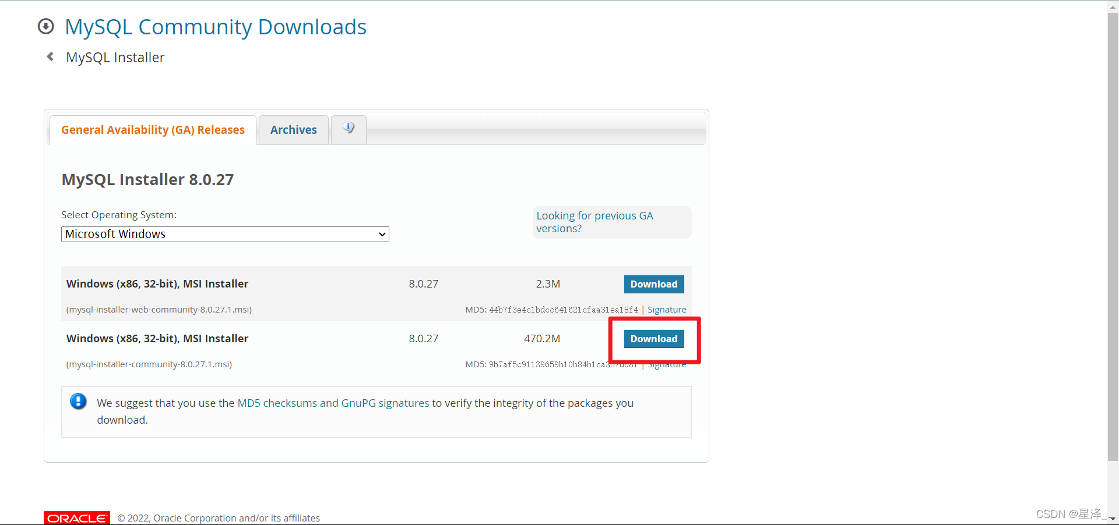Click filename mysql-installer-web-community-8.0.27.1.msi

pyautogui.click(x=159, y=310)
